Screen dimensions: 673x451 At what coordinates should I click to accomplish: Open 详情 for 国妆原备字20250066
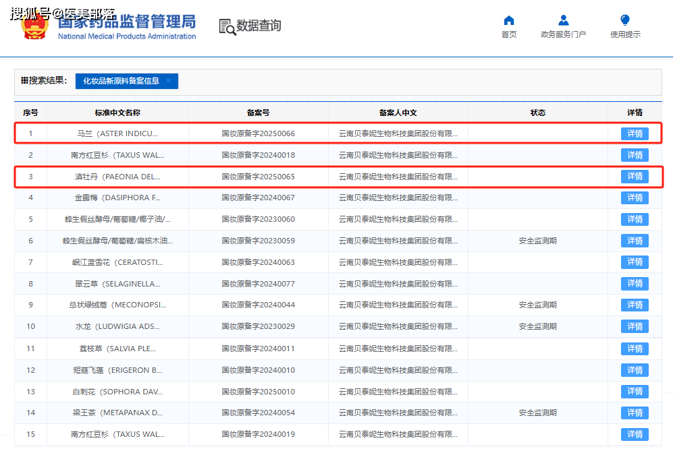click(635, 133)
